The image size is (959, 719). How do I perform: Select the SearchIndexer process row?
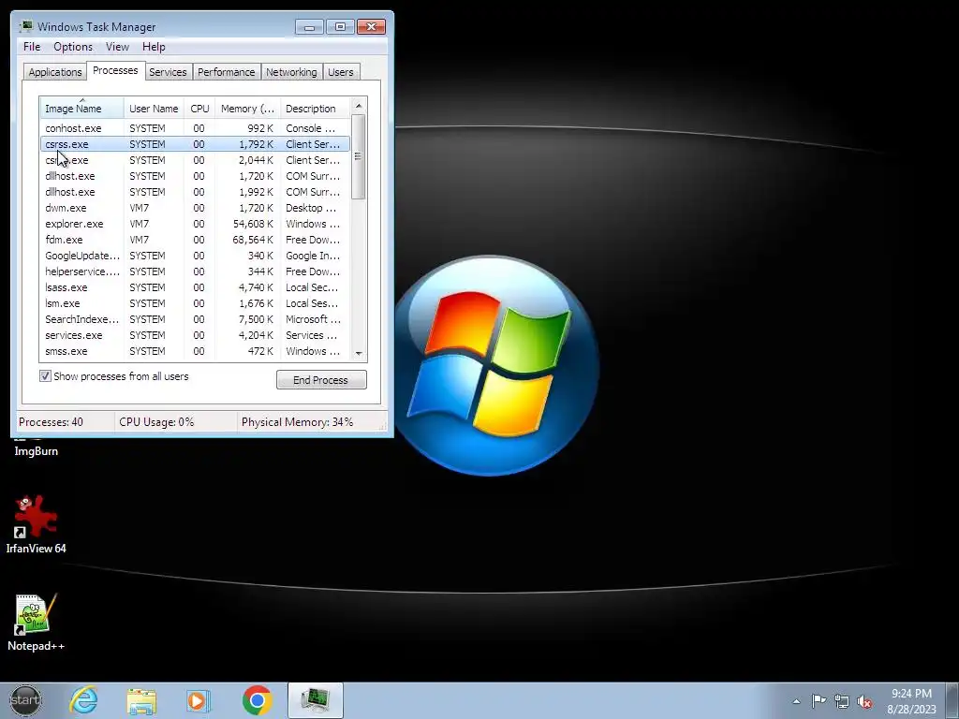[195, 319]
